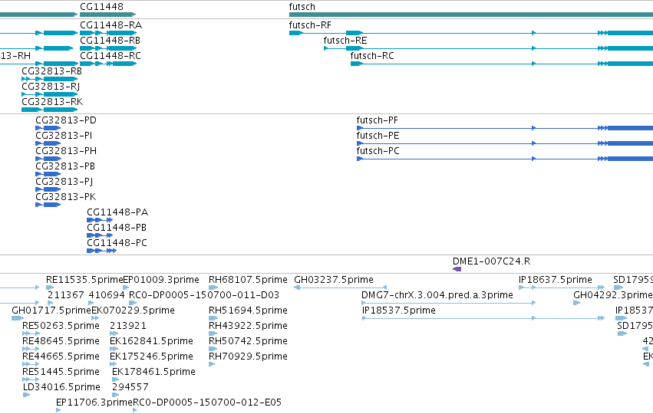Select the futsch gene feature
Image resolution: width=653 pixels, height=414 pixels.
[471, 15]
